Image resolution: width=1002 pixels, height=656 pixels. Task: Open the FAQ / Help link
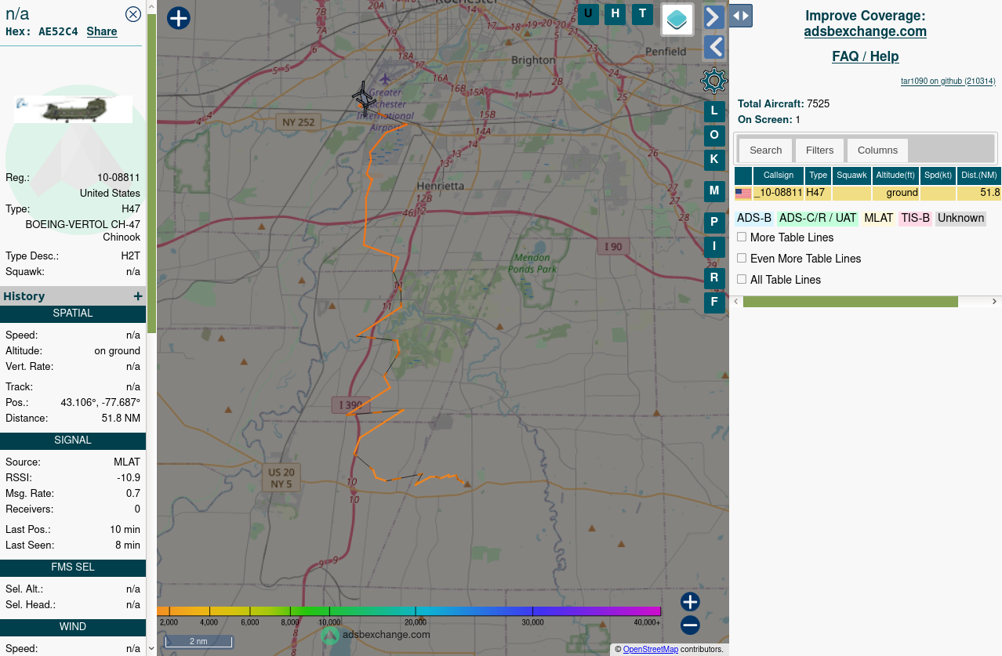point(866,56)
